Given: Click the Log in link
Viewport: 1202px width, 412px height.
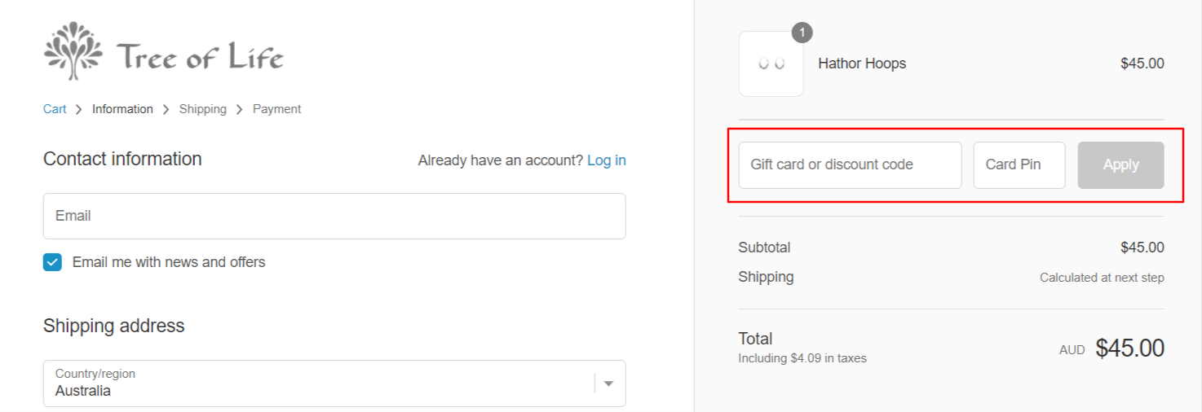Looking at the screenshot, I should [x=607, y=160].
